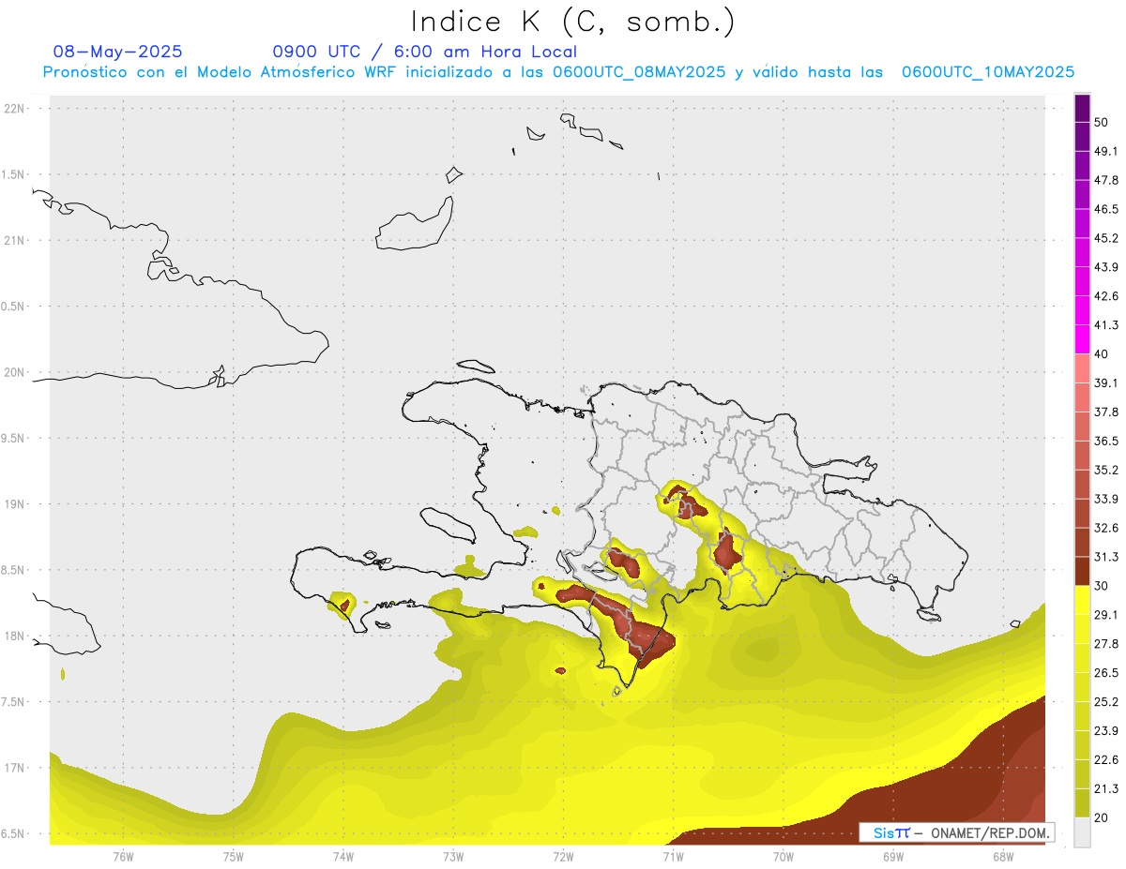The width and height of the screenshot is (1126, 869).
Task: Click legend value '42.6'
Action: pos(1106,296)
